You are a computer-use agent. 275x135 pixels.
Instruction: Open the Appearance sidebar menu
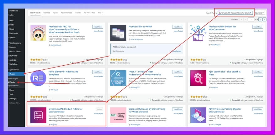pyautogui.click(x=14, y=70)
